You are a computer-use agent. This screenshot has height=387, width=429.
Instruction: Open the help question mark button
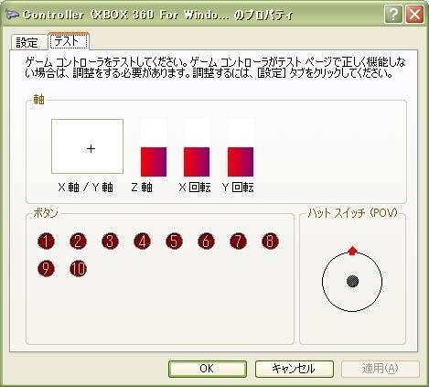(x=393, y=14)
